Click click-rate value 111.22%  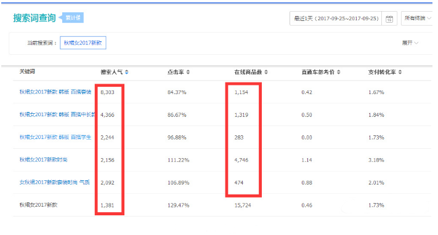pyautogui.click(x=179, y=160)
